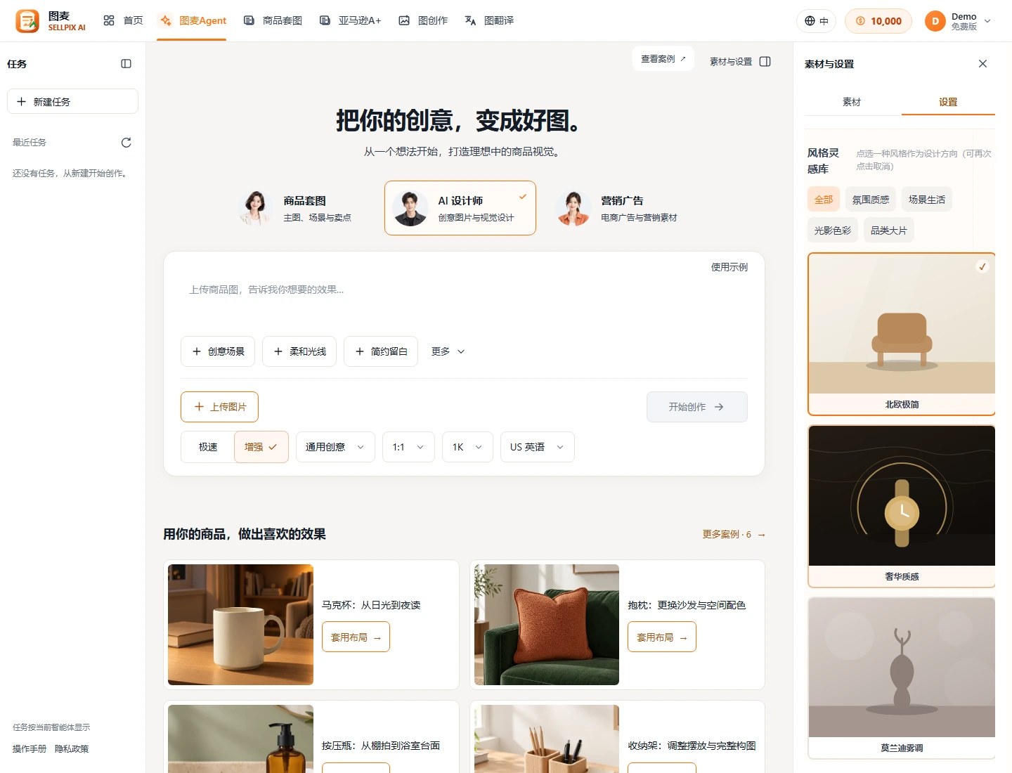The image size is (1012, 773).
Task: Expand the Demo account menu chevron
Action: click(x=987, y=21)
